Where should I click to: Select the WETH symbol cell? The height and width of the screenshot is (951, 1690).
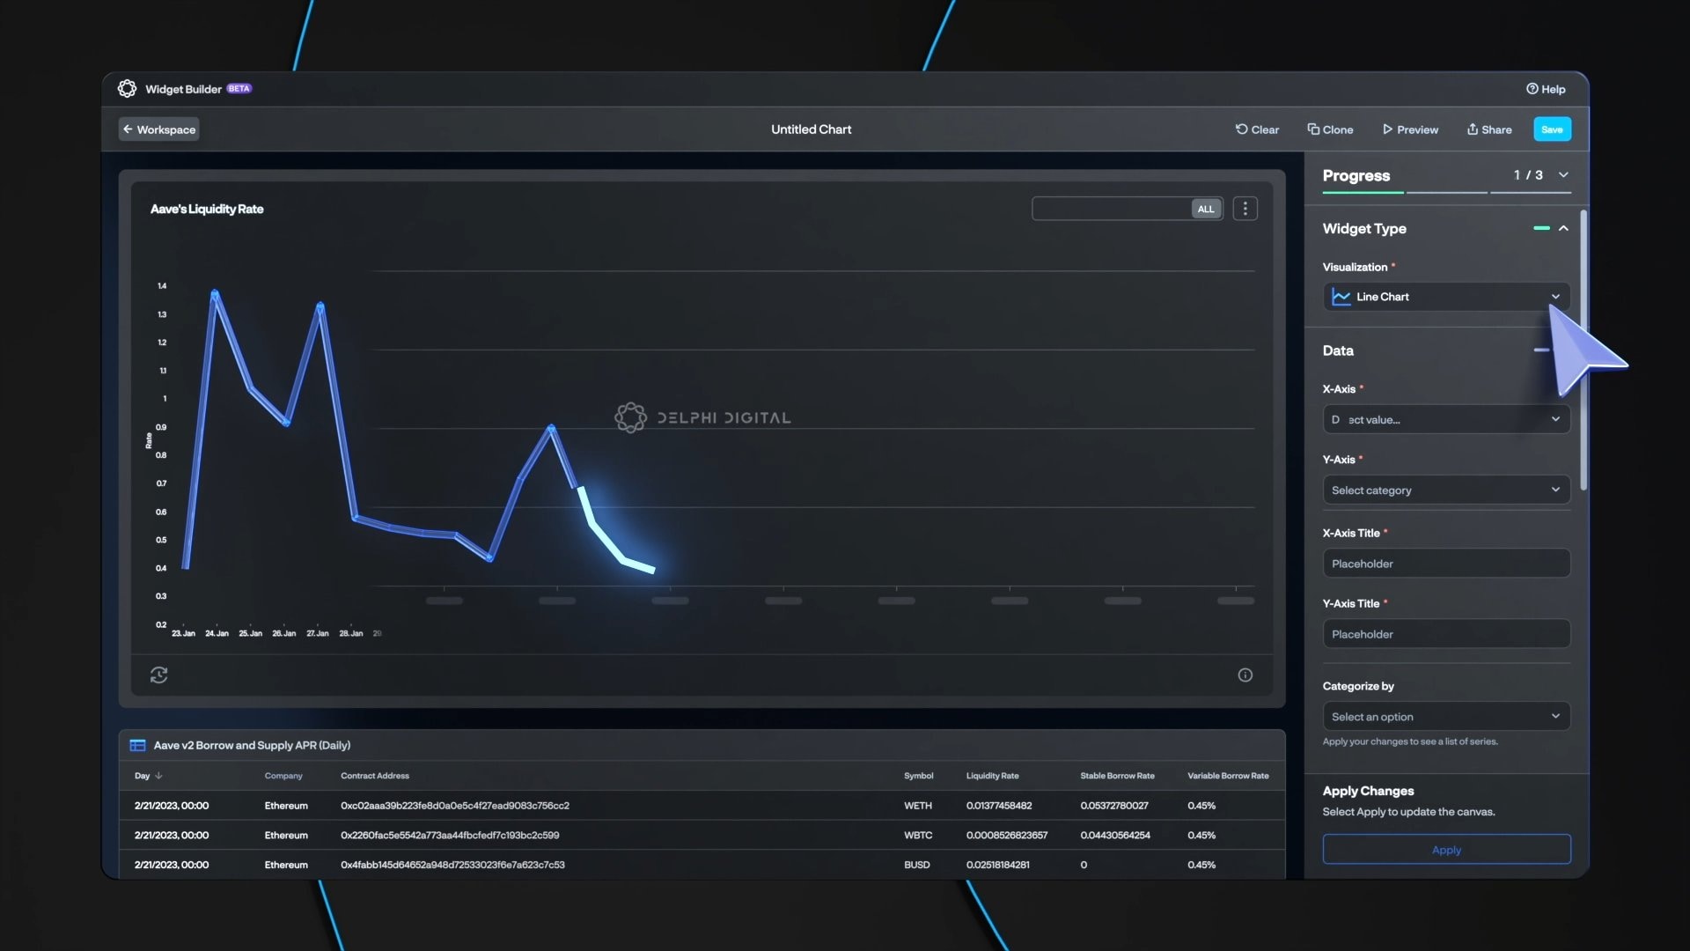point(917,806)
